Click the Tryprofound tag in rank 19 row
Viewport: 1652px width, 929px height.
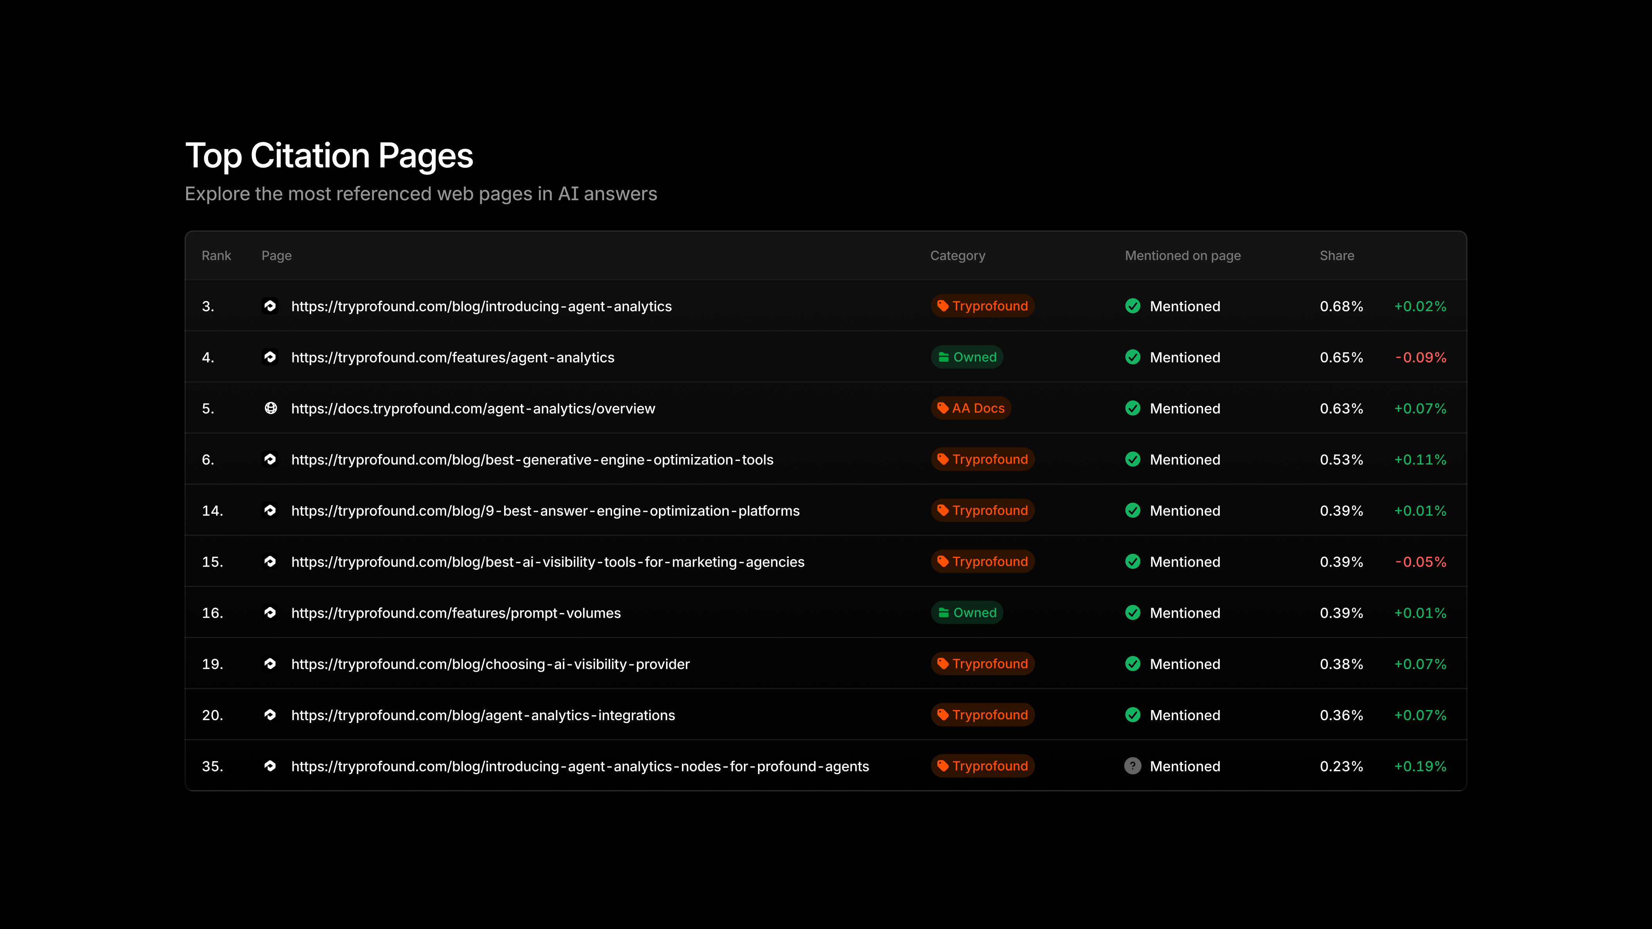click(x=982, y=664)
